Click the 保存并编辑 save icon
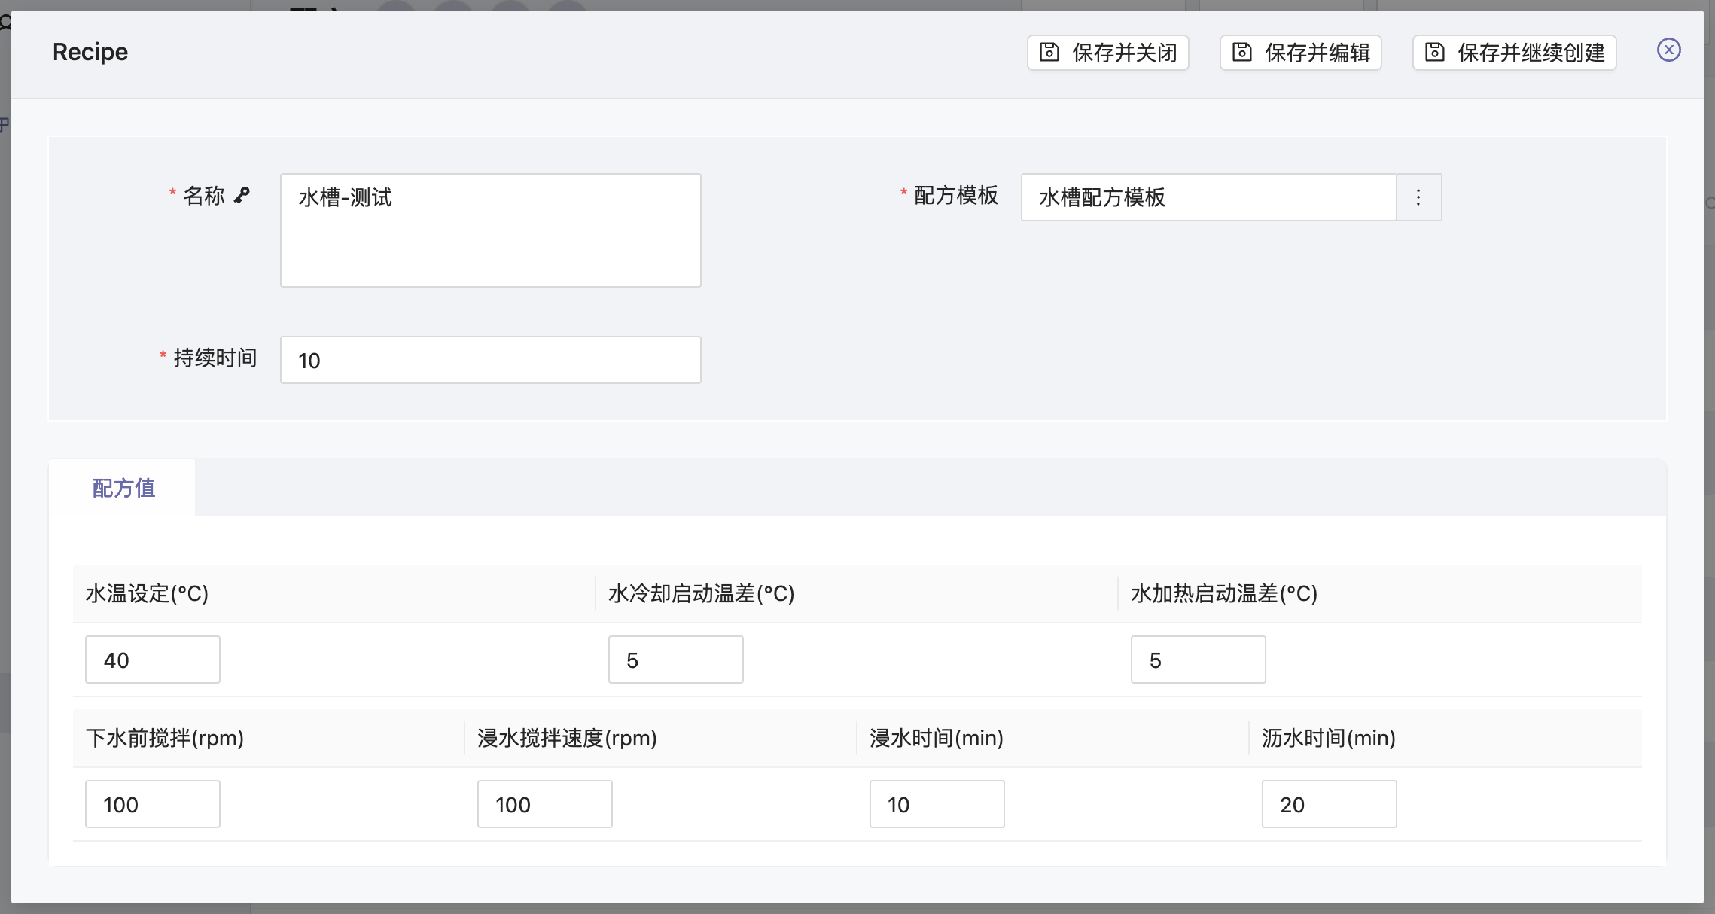Viewport: 1715px width, 914px height. pyautogui.click(x=1241, y=52)
